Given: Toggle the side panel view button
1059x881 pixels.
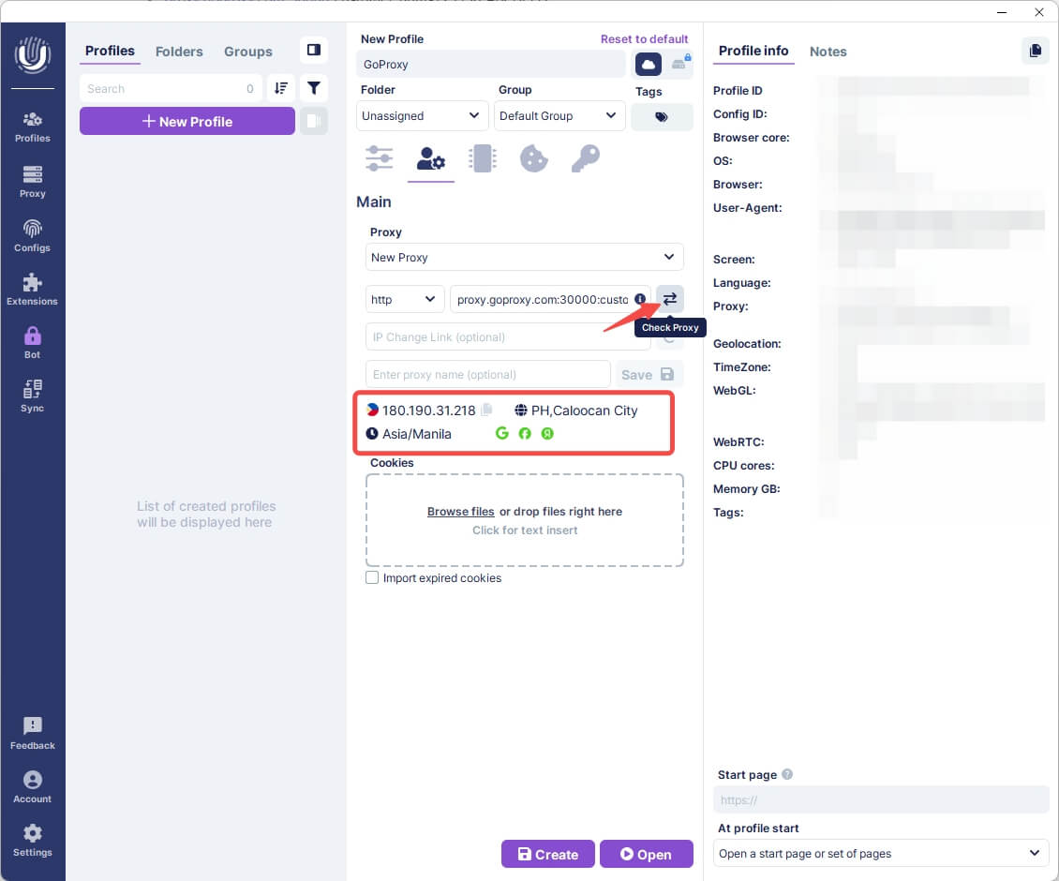Looking at the screenshot, I should click(314, 50).
